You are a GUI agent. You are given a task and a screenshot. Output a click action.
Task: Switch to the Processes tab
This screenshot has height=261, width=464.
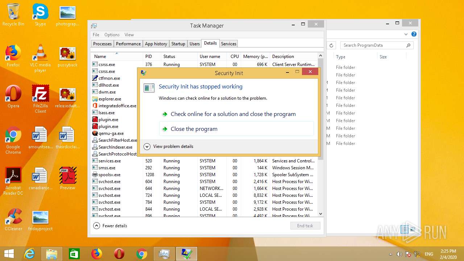click(102, 43)
